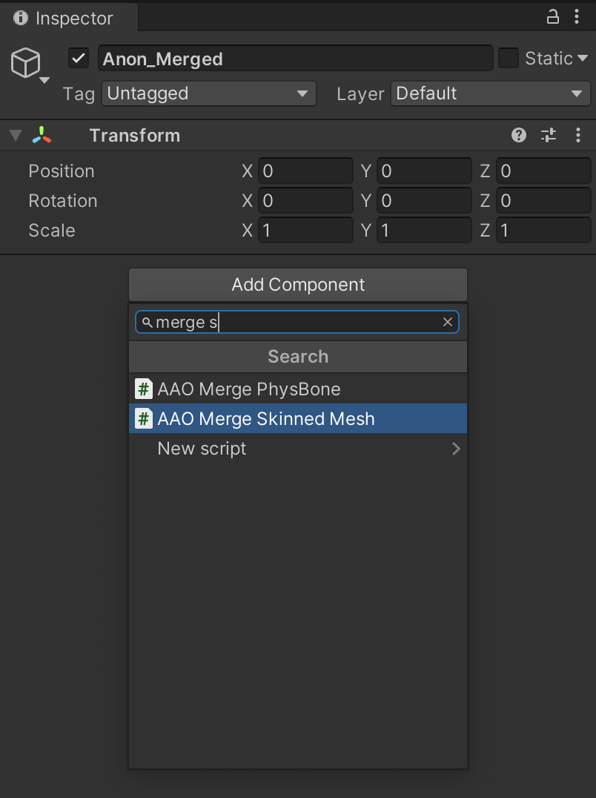Open the Tag dropdown showing Untagged
This screenshot has width=596, height=798.
pyautogui.click(x=208, y=93)
